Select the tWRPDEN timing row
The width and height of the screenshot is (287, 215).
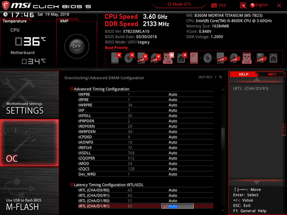click(x=146, y=131)
